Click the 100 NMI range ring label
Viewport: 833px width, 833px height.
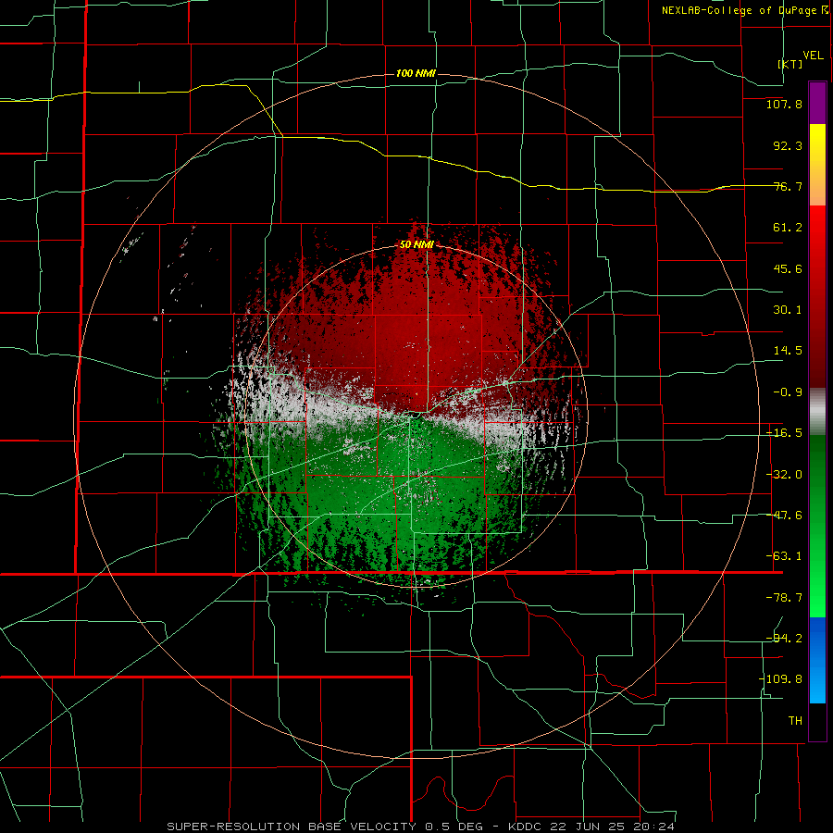[x=416, y=73]
